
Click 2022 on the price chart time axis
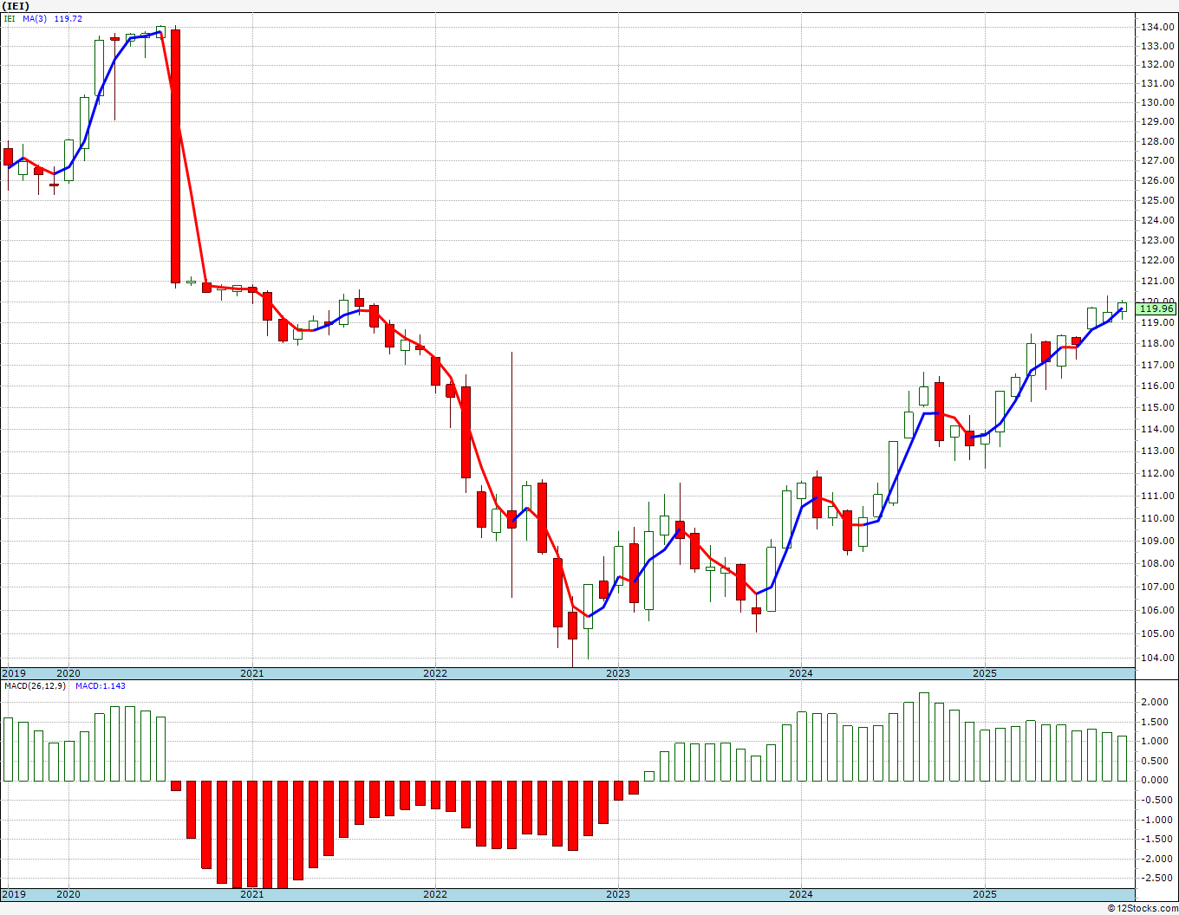click(435, 673)
